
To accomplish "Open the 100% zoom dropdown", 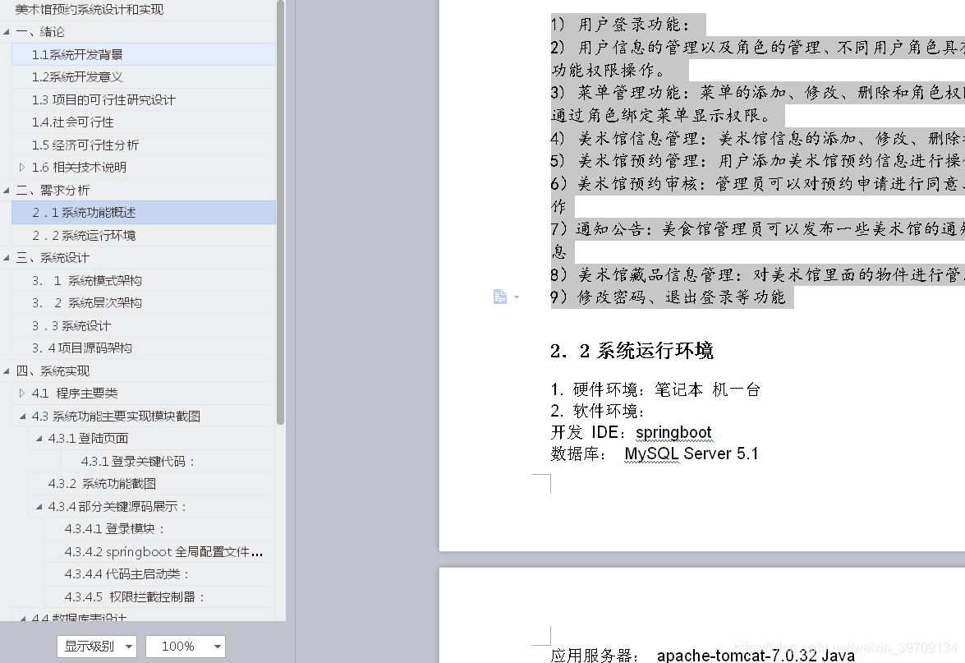I will point(186,647).
